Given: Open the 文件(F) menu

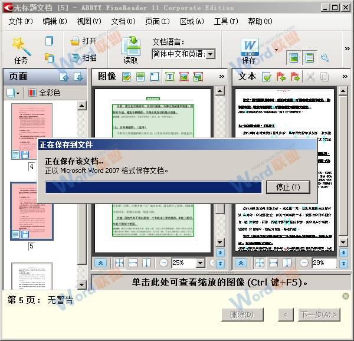Looking at the screenshot, I should coord(21,21).
